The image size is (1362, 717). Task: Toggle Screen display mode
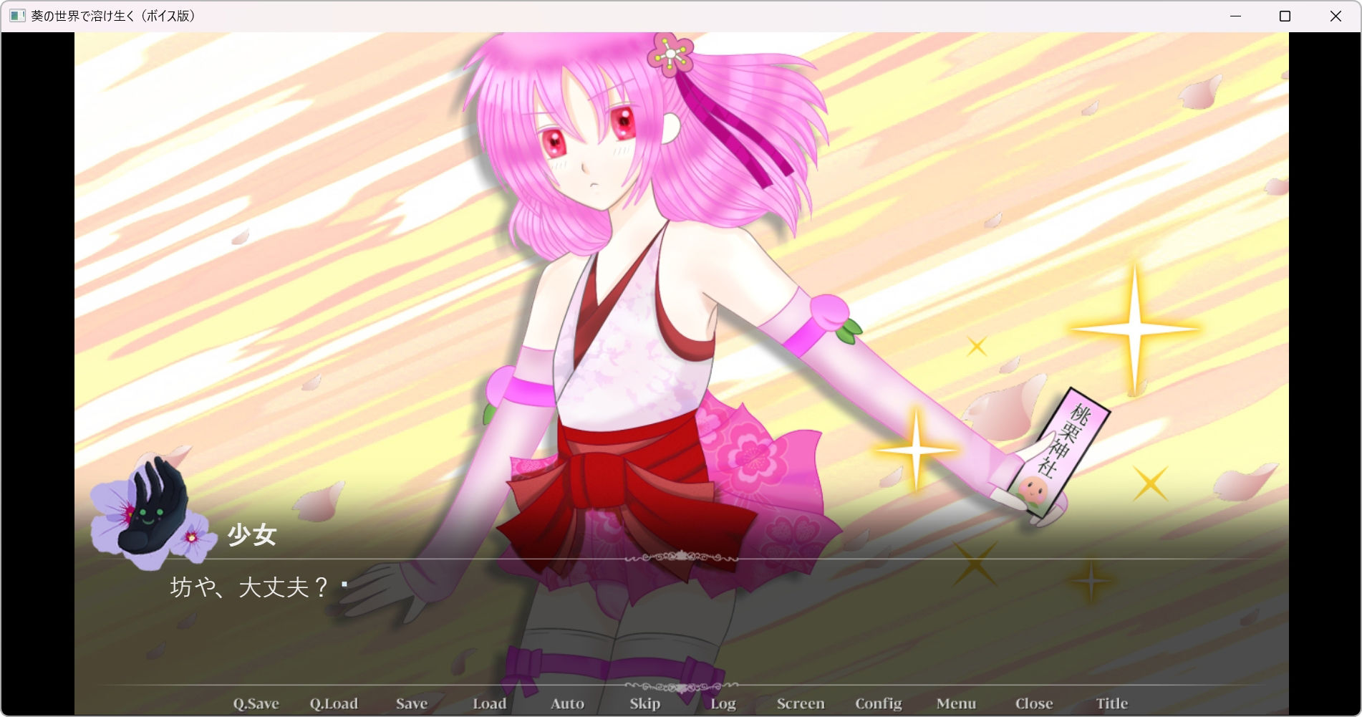[800, 703]
